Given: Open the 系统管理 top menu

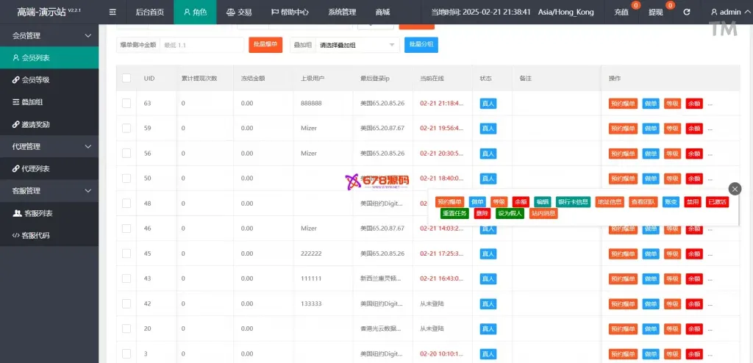Looking at the screenshot, I should coord(342,12).
